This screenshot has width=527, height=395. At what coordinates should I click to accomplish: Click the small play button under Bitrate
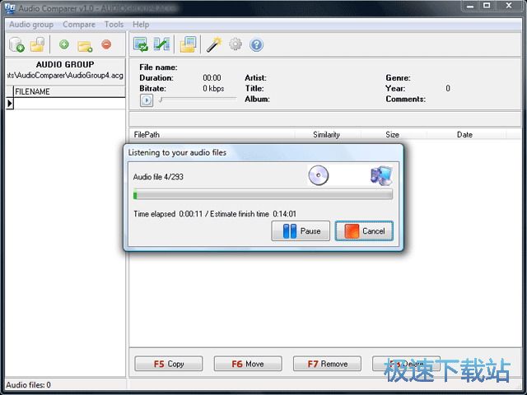coord(147,100)
